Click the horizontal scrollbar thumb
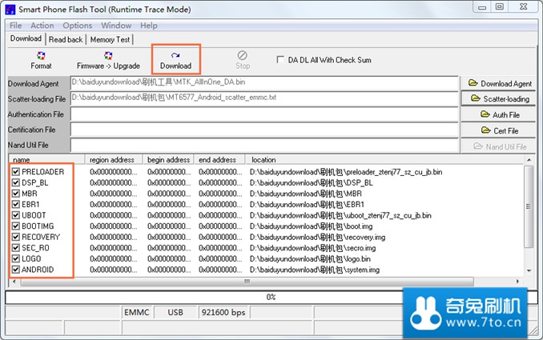 (x=247, y=282)
